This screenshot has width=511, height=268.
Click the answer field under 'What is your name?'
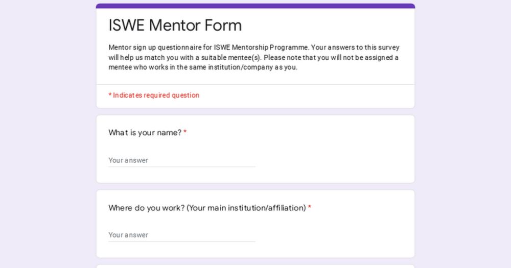pyautogui.click(x=182, y=160)
